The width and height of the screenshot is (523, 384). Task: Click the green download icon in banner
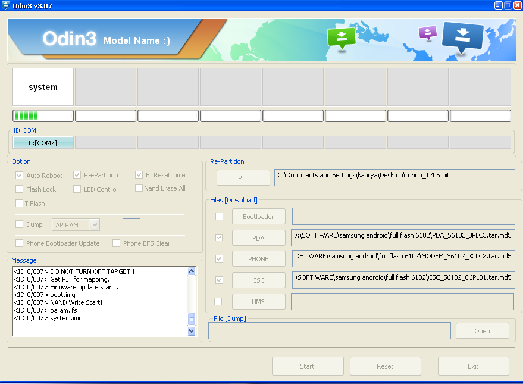[341, 39]
